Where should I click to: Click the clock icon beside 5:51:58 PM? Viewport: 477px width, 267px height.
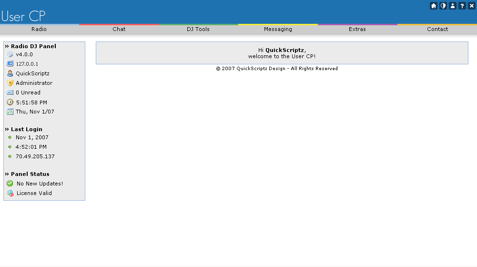pyautogui.click(x=10, y=102)
